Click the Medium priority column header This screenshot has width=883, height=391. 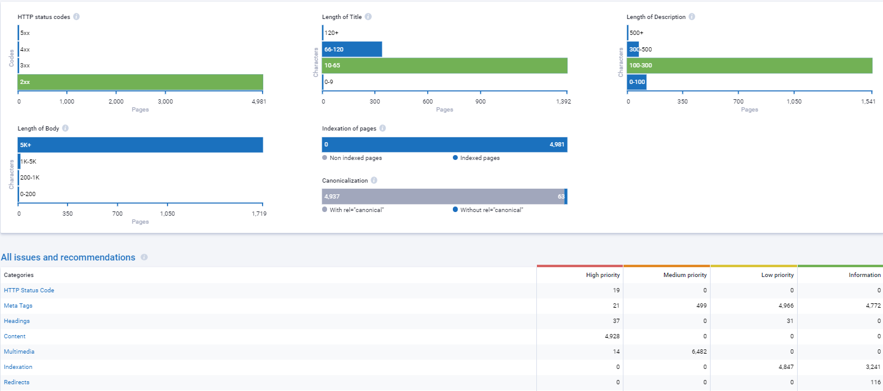[666, 275]
